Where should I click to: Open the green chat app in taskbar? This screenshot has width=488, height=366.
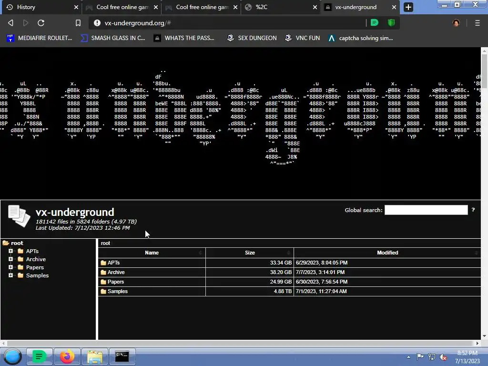[39, 356]
